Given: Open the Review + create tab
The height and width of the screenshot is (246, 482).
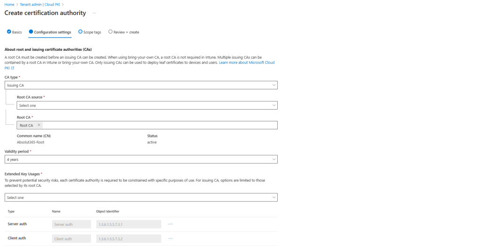Looking at the screenshot, I should click(x=124, y=32).
